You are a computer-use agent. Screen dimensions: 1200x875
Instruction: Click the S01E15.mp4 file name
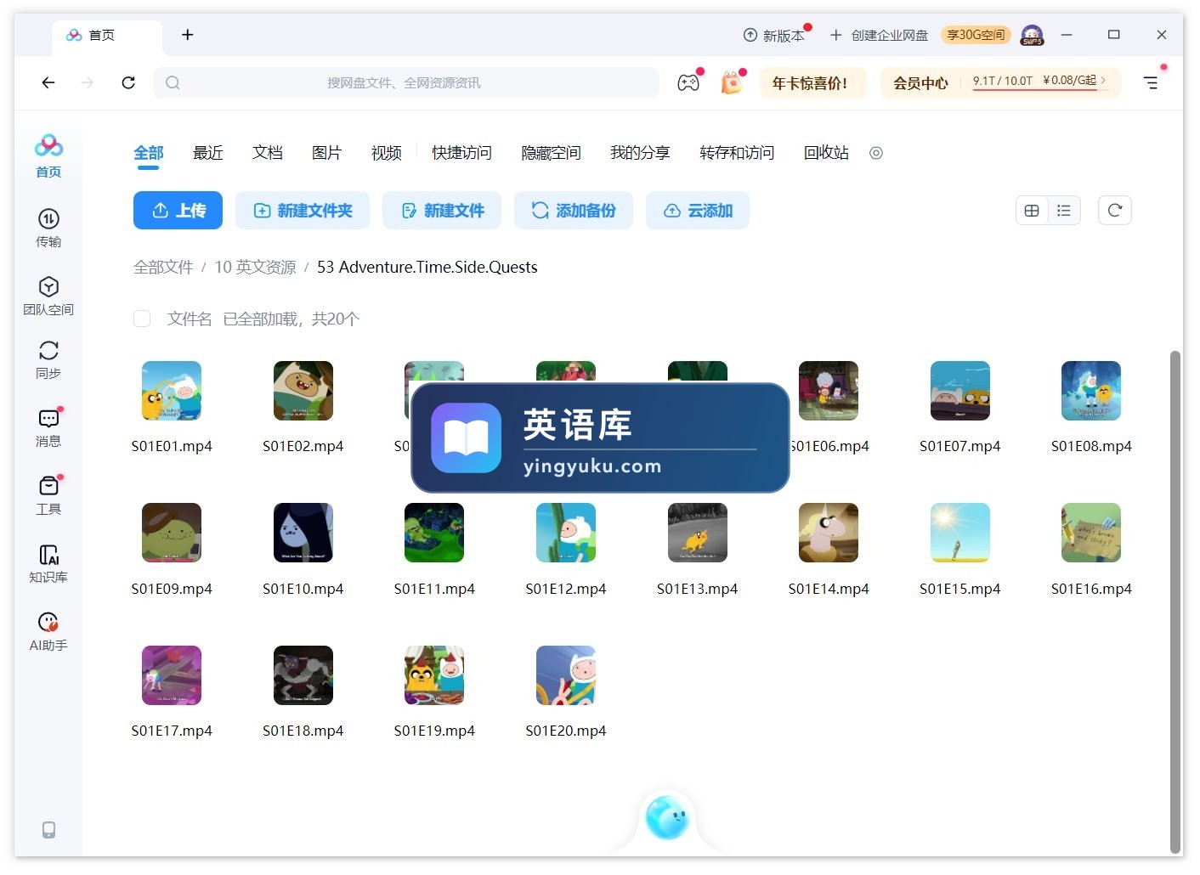pyautogui.click(x=960, y=589)
